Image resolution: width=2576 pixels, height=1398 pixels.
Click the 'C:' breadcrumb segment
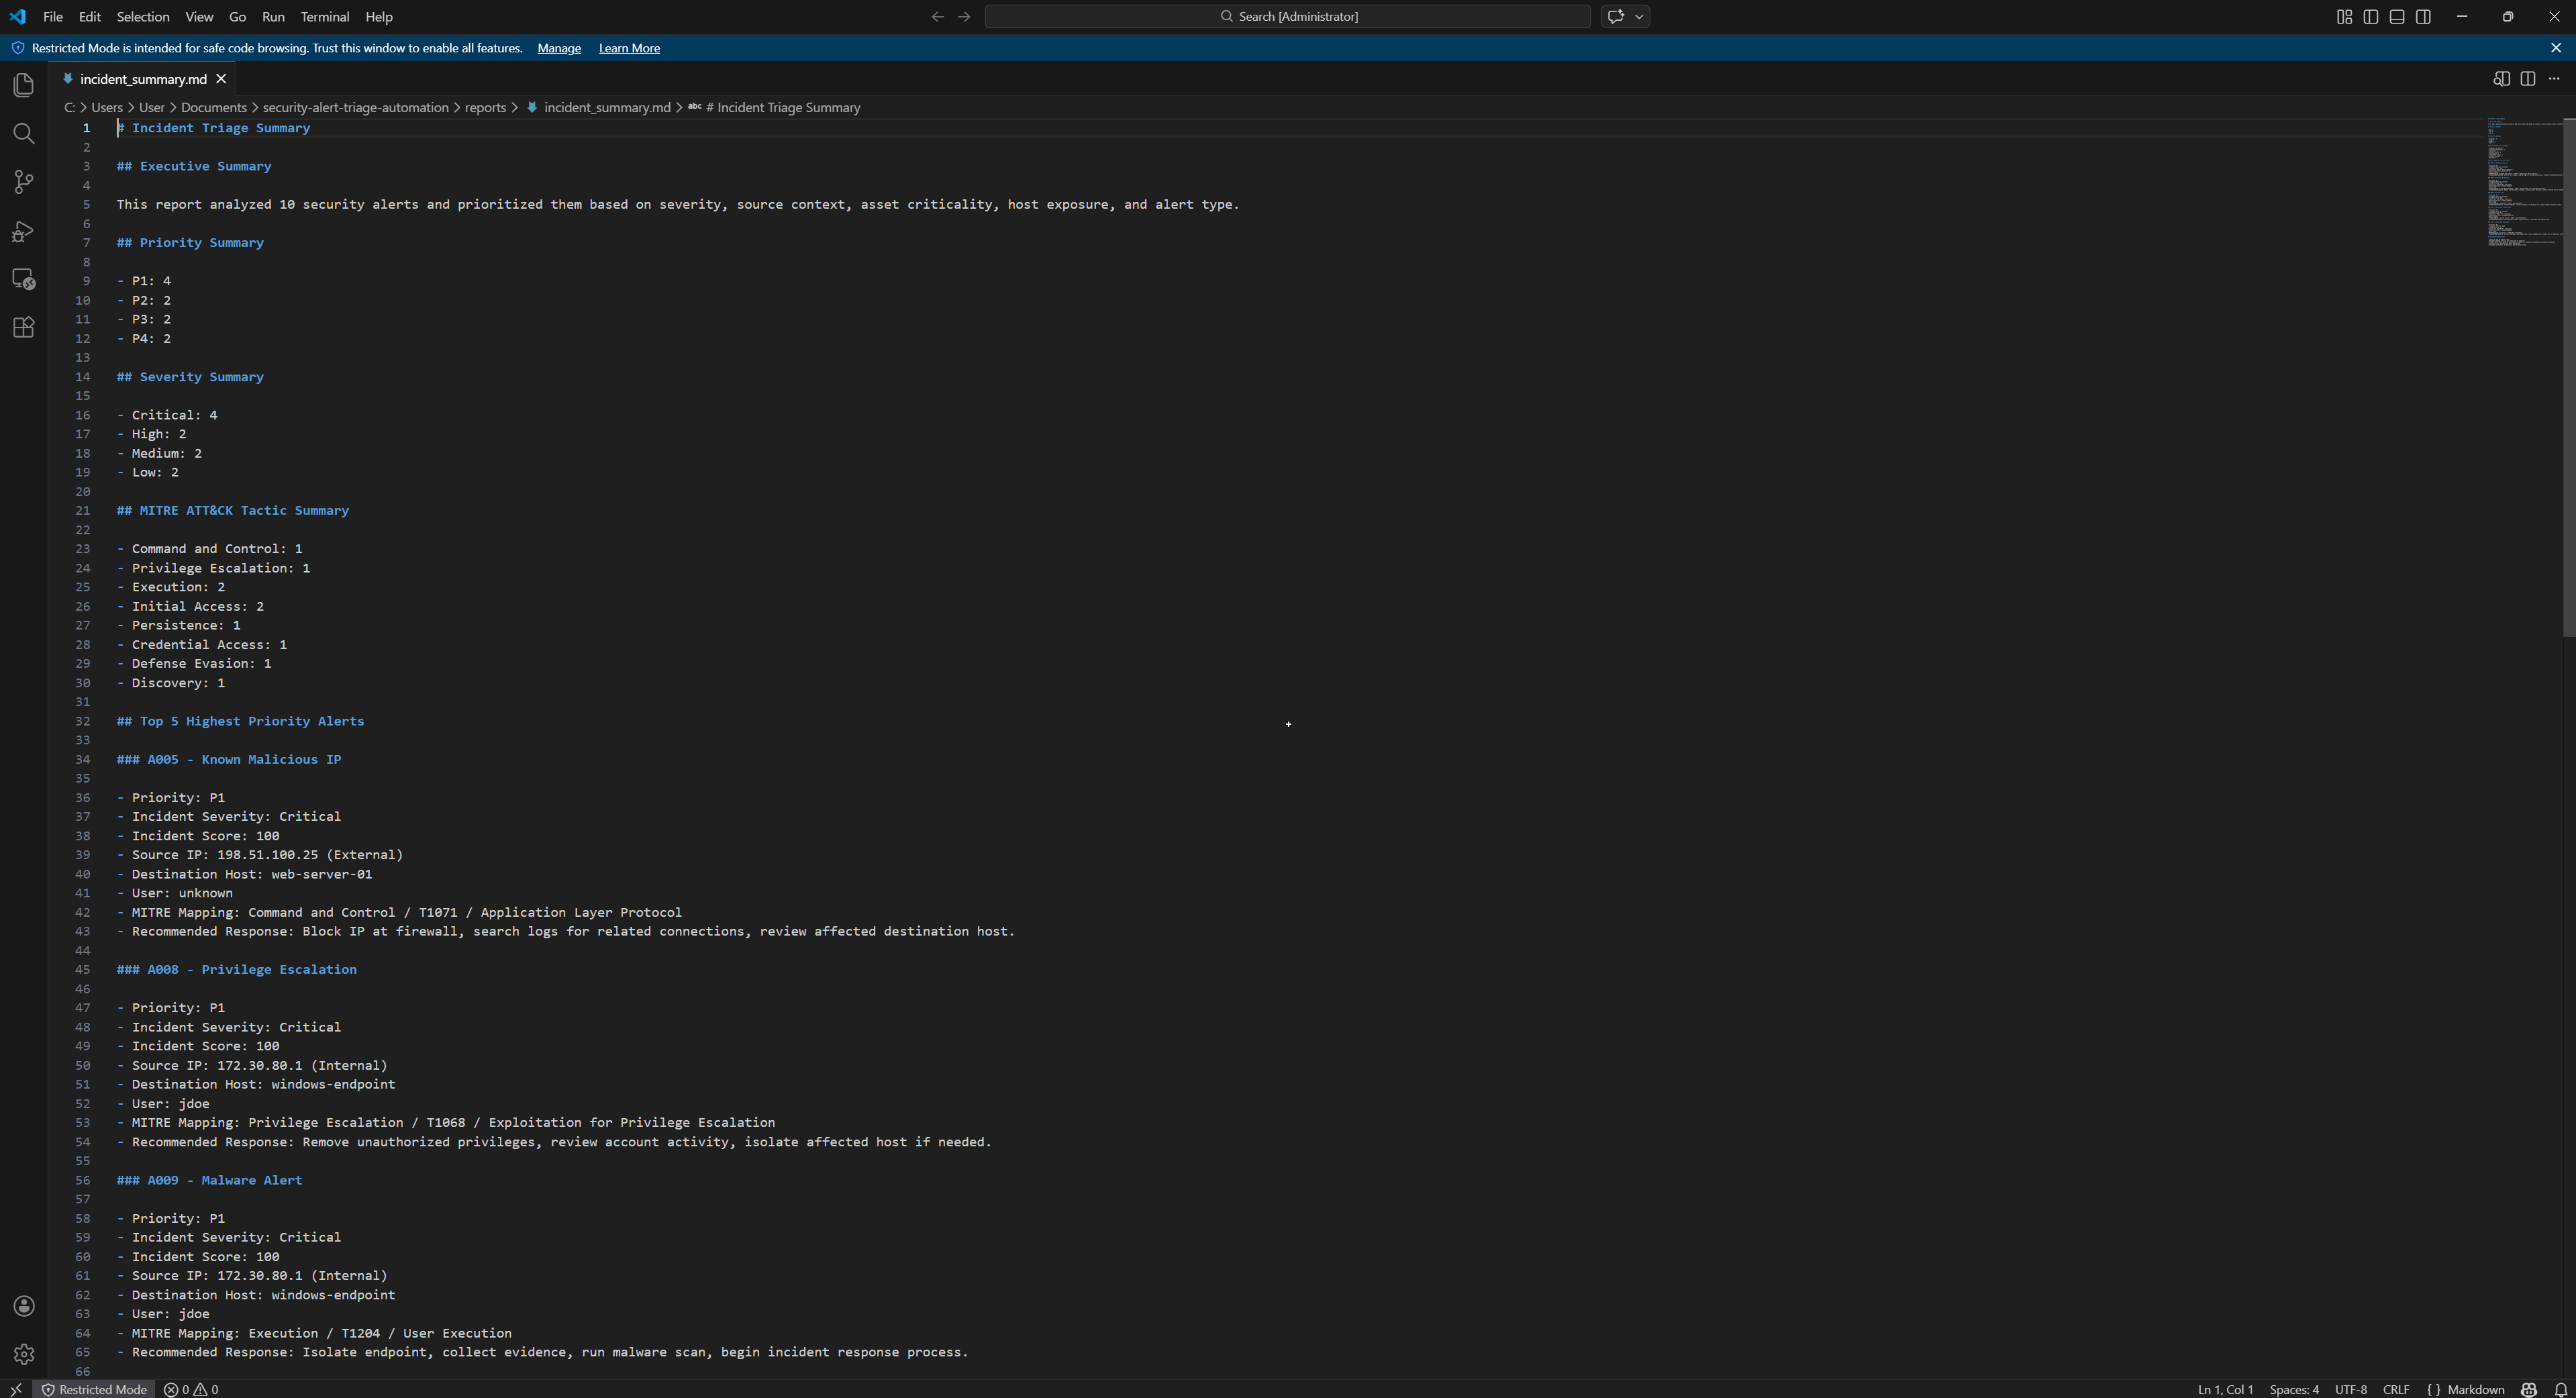coord(70,107)
